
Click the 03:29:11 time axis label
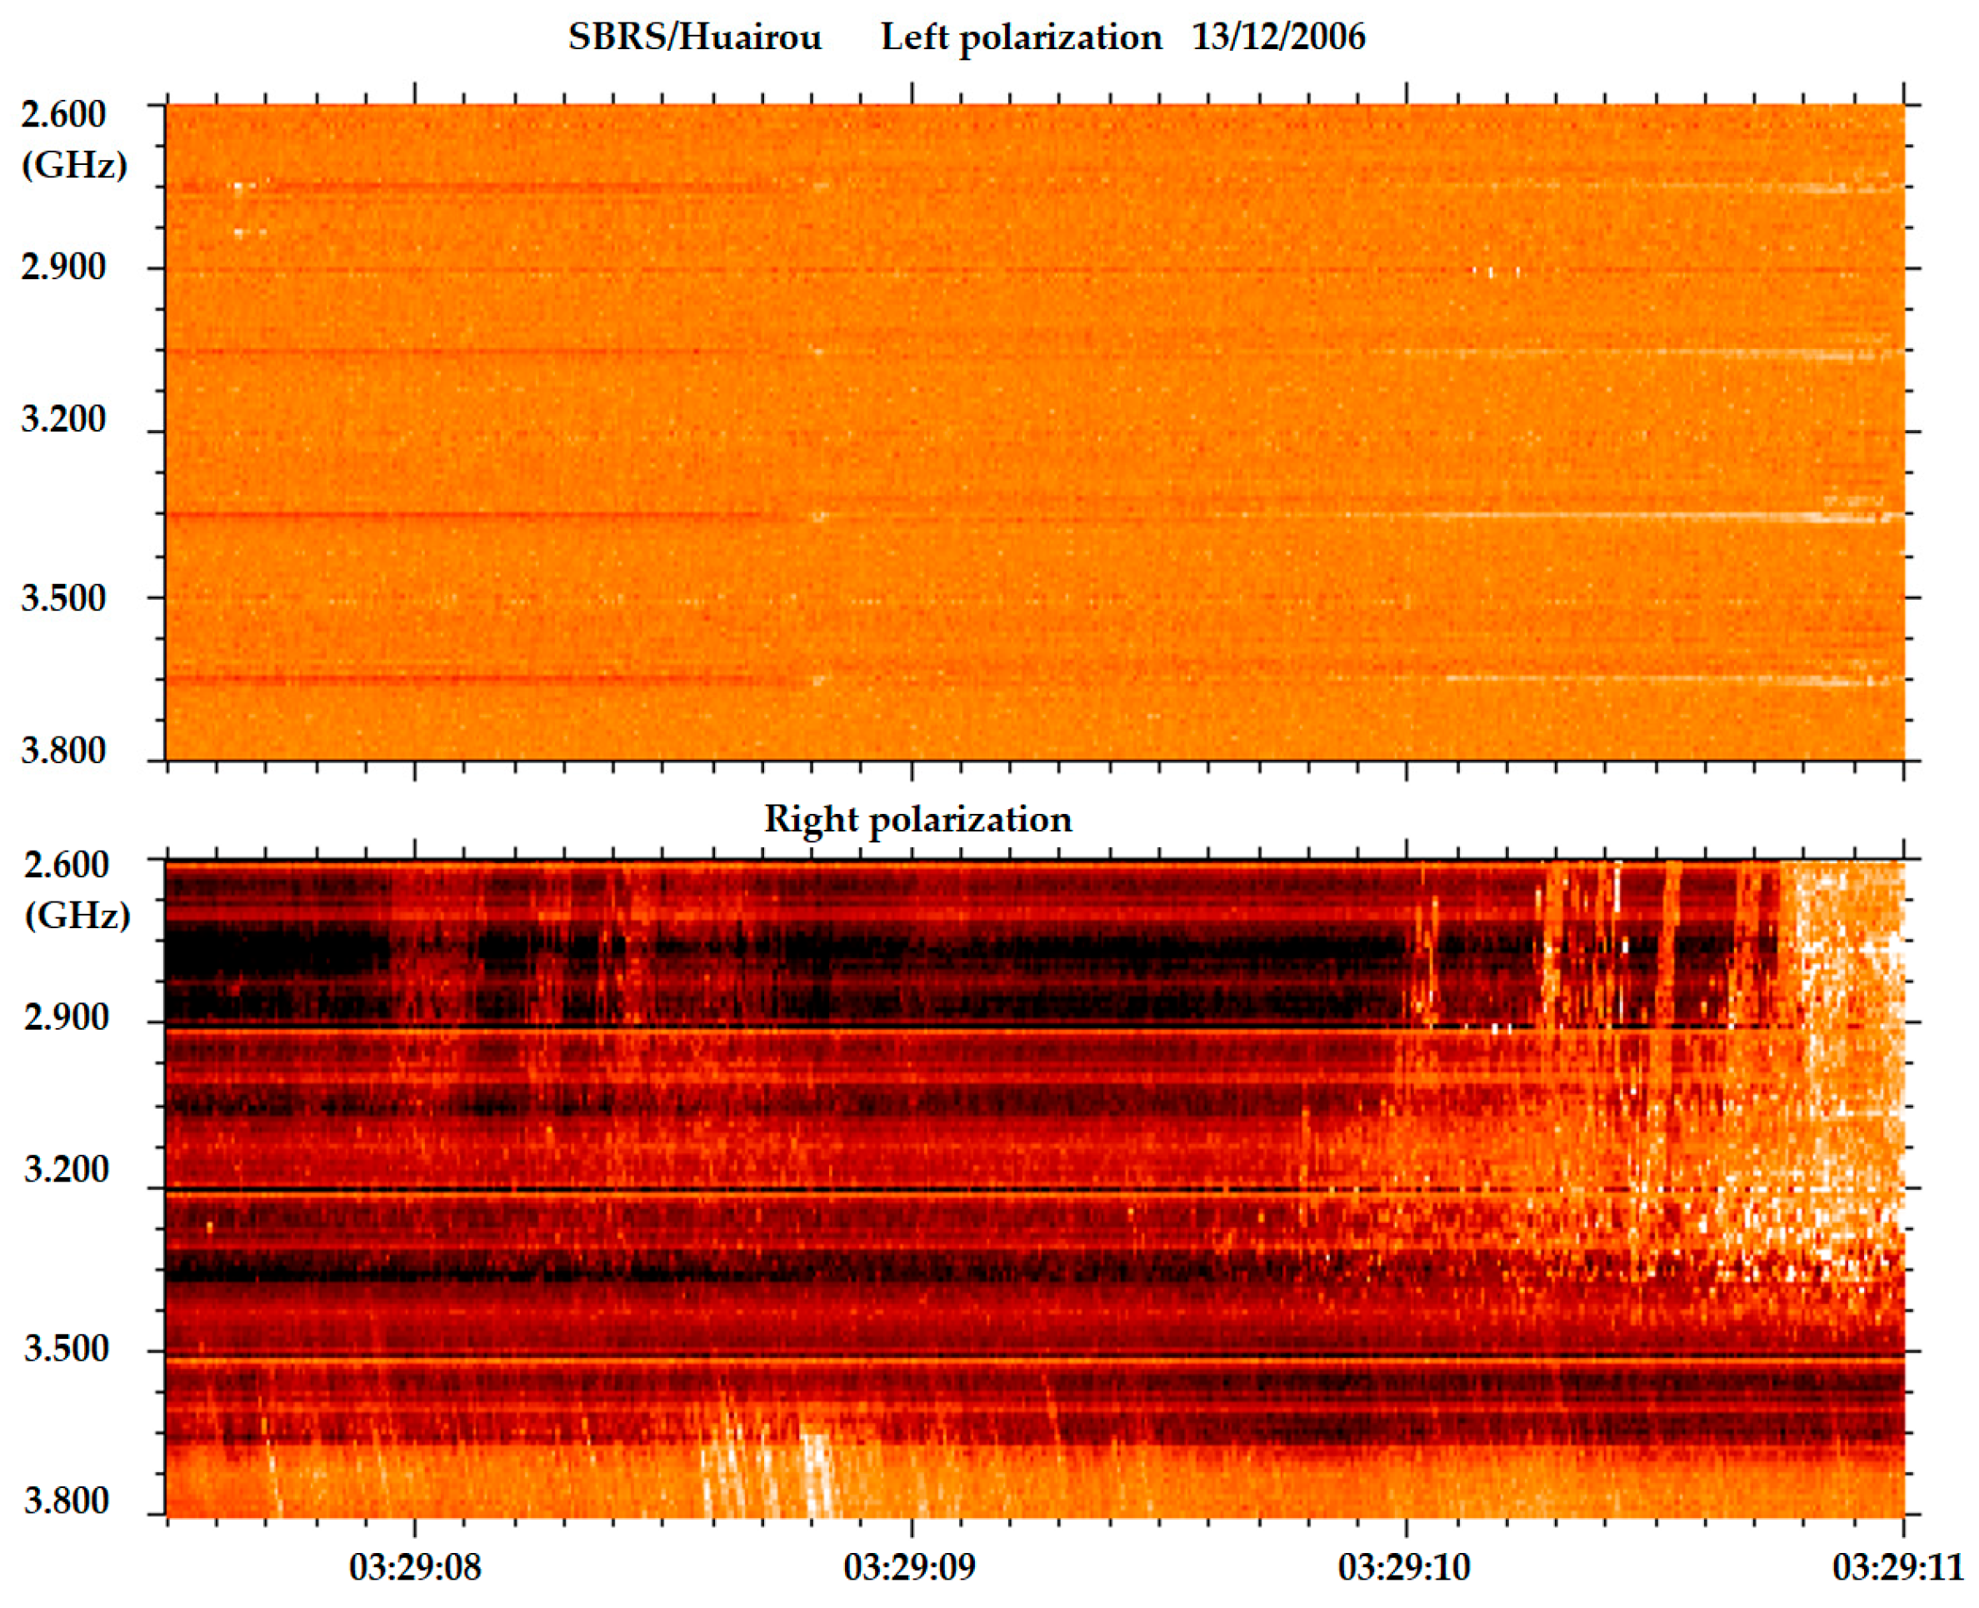click(1898, 1568)
